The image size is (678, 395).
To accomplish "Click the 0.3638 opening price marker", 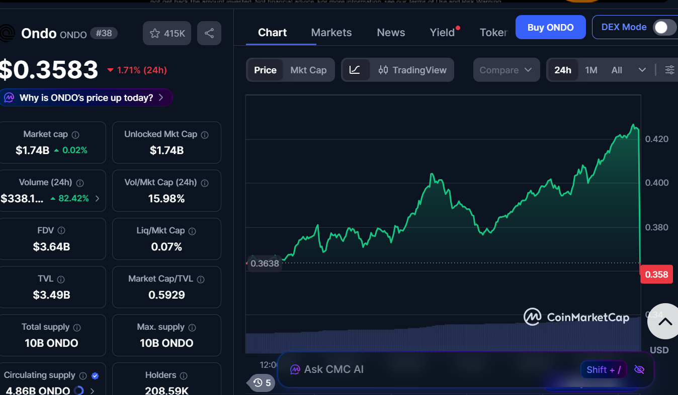I will pos(265,263).
